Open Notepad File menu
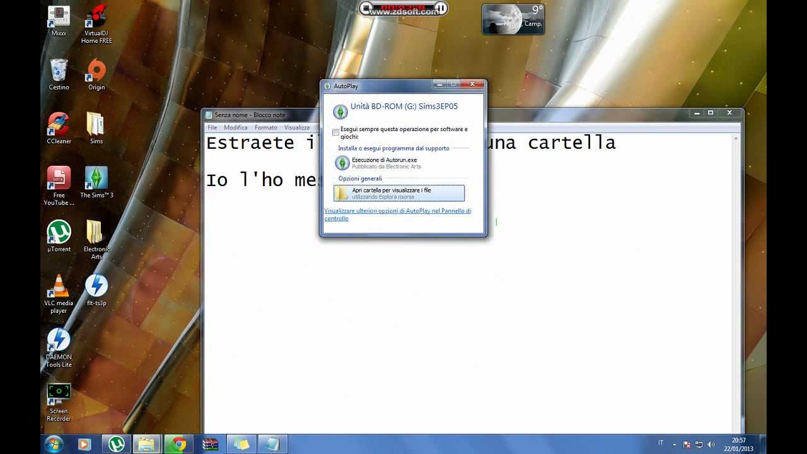 212,127
